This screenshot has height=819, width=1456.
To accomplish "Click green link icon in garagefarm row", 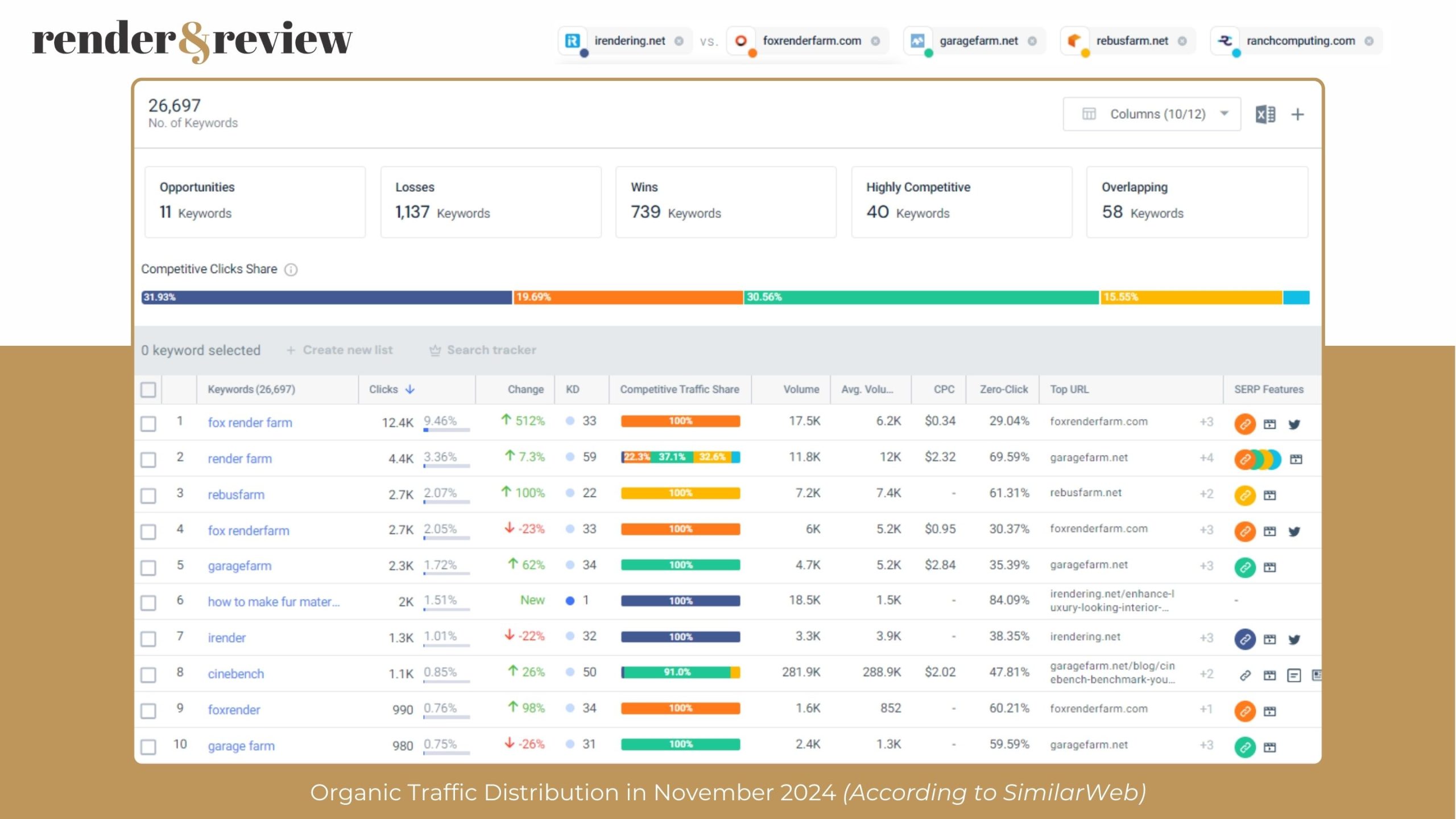I will [x=1244, y=567].
